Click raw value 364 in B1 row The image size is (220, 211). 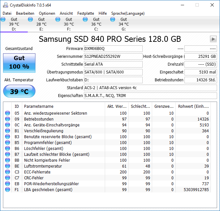tap(205, 131)
